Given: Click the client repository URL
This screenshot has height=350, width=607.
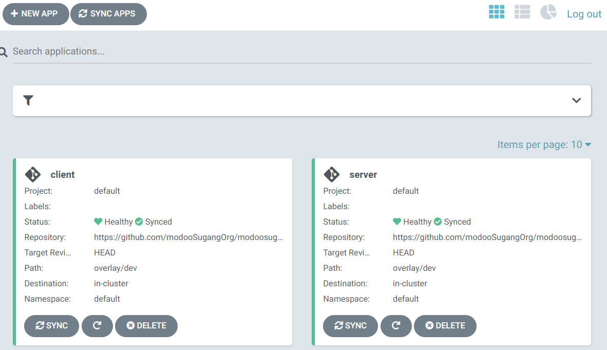Looking at the screenshot, I should pyautogui.click(x=188, y=237).
